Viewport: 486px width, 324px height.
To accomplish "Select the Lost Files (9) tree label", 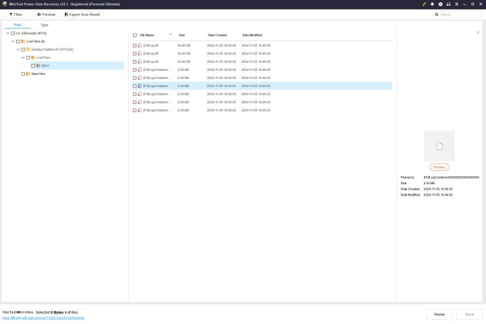I will coord(36,41).
